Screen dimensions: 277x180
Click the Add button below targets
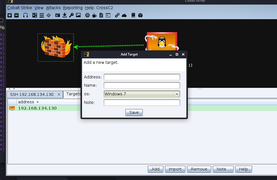[155, 169]
